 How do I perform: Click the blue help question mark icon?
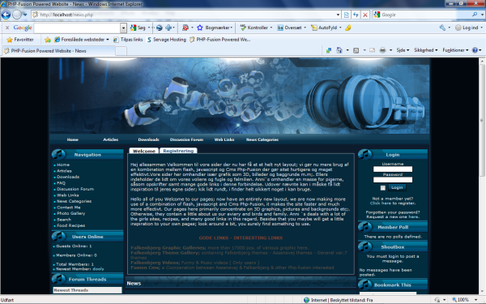(475, 50)
